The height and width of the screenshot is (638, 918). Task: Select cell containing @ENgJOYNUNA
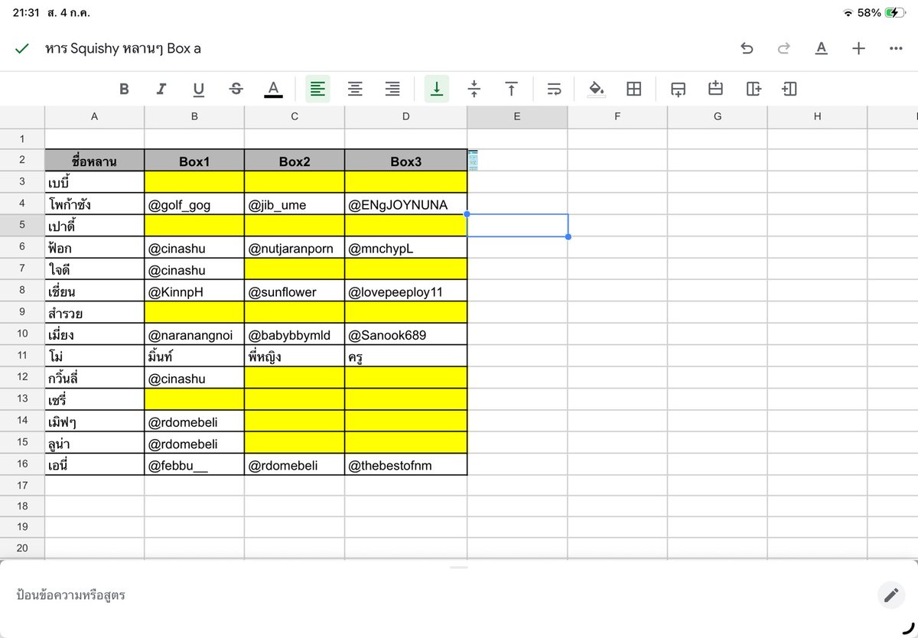point(405,204)
